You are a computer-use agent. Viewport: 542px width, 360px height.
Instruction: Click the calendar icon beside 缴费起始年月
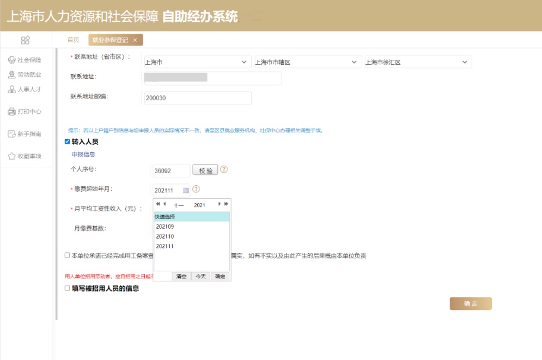186,190
